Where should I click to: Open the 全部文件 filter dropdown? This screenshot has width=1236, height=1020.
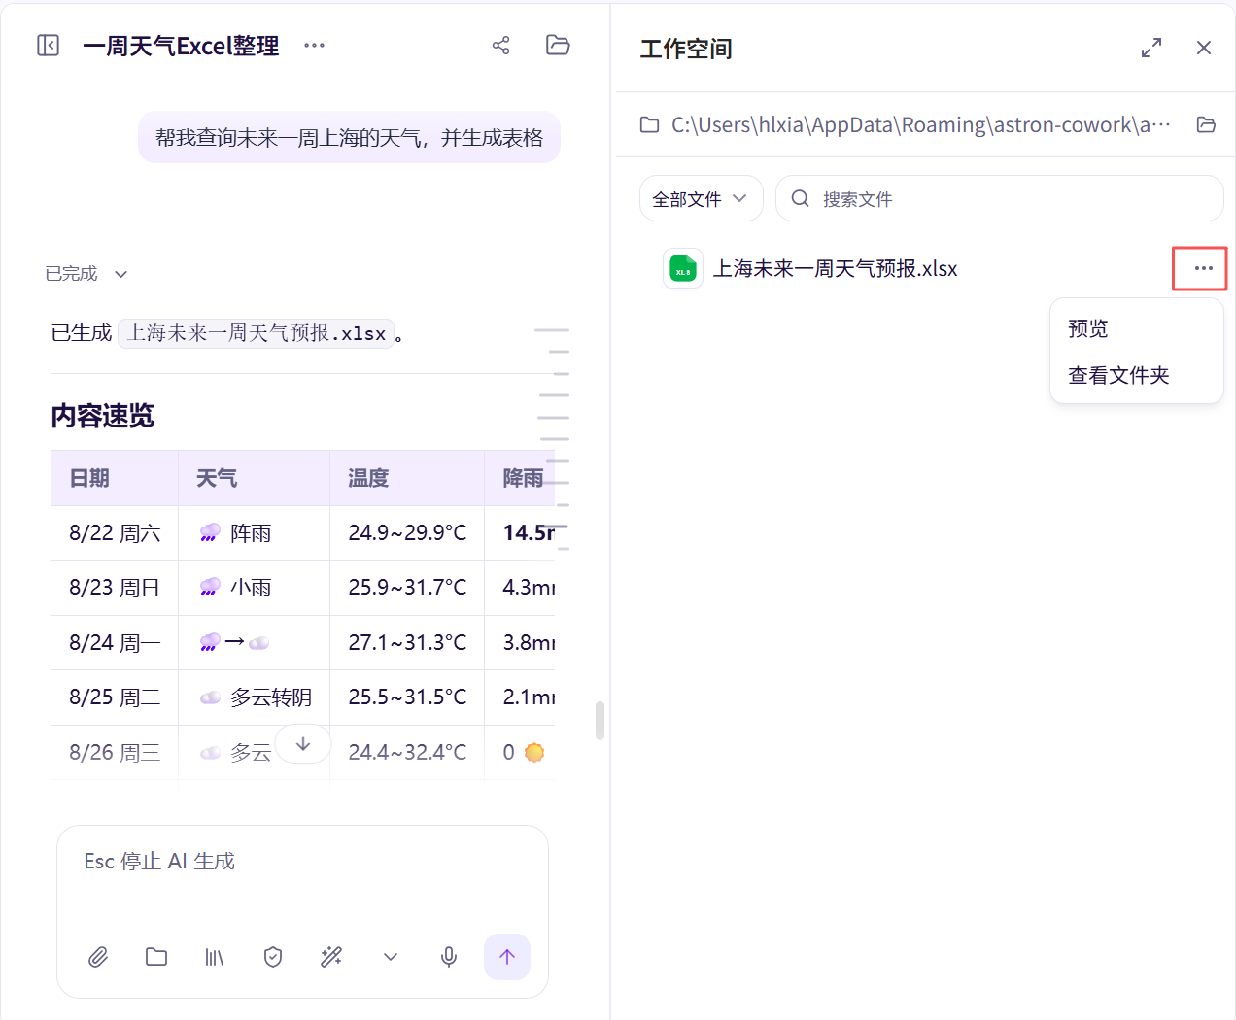click(x=701, y=198)
